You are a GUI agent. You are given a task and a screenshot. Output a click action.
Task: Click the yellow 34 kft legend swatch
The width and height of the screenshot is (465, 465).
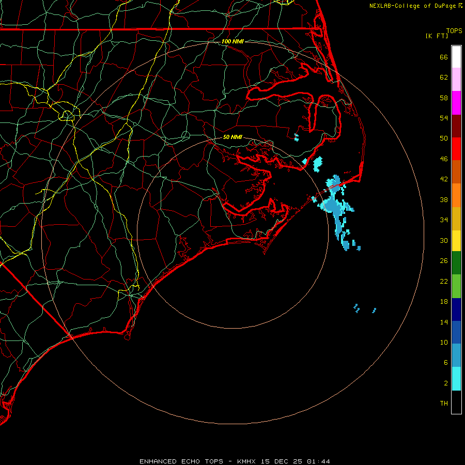(x=456, y=241)
